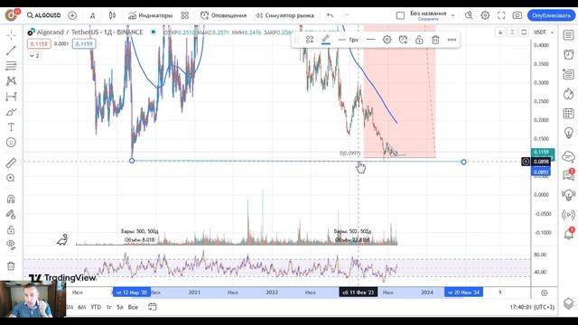
Task: Toggle lock on the selected drawing
Action: coord(419,40)
